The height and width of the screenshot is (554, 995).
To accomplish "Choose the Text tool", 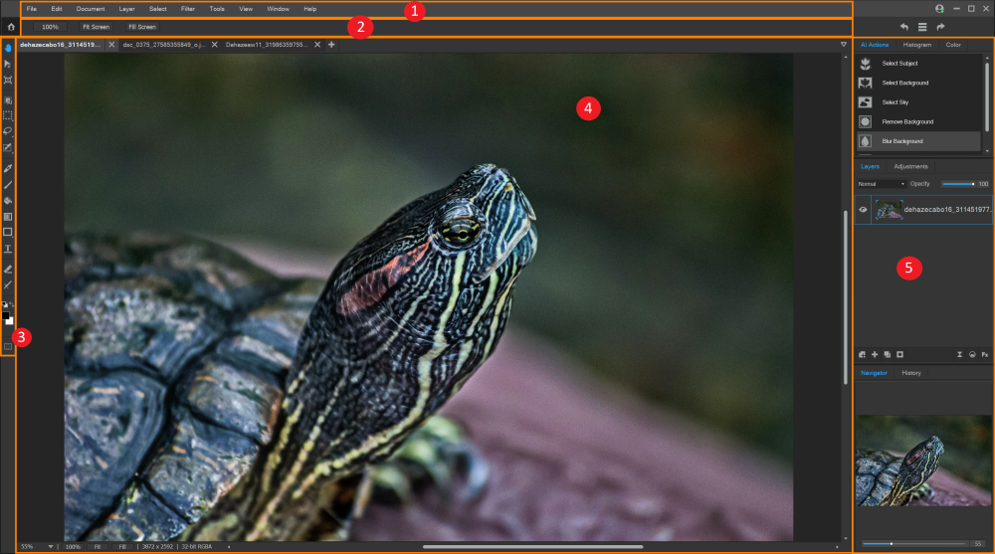I will tap(8, 249).
